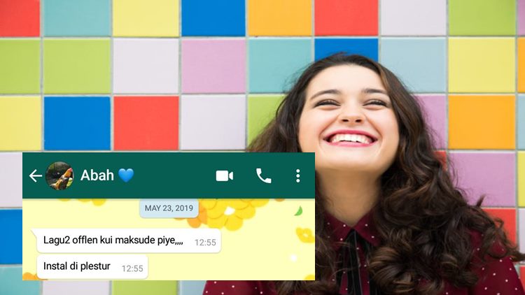Start a voice call with Abah

(263, 176)
